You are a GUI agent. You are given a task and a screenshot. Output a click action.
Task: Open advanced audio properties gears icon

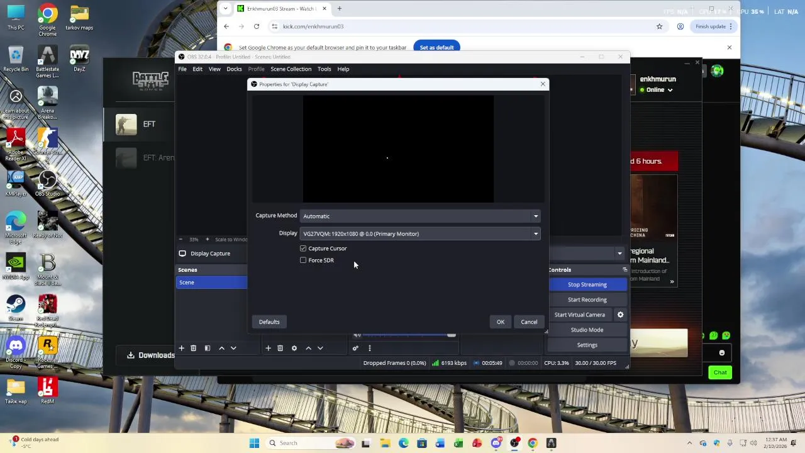tap(355, 348)
